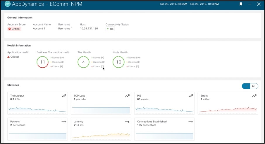Viewport: 265px width, 144px height.
Task: Click the Username 1 value
Action: pos(65,28)
